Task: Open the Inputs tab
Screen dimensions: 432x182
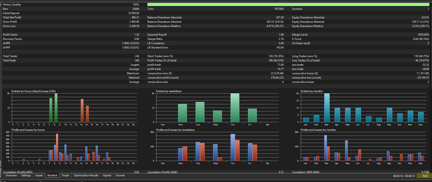Action: click(x=39, y=176)
